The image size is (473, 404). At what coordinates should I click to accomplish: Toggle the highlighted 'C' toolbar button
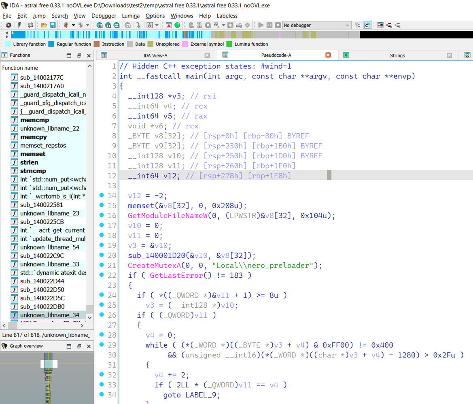367,25
